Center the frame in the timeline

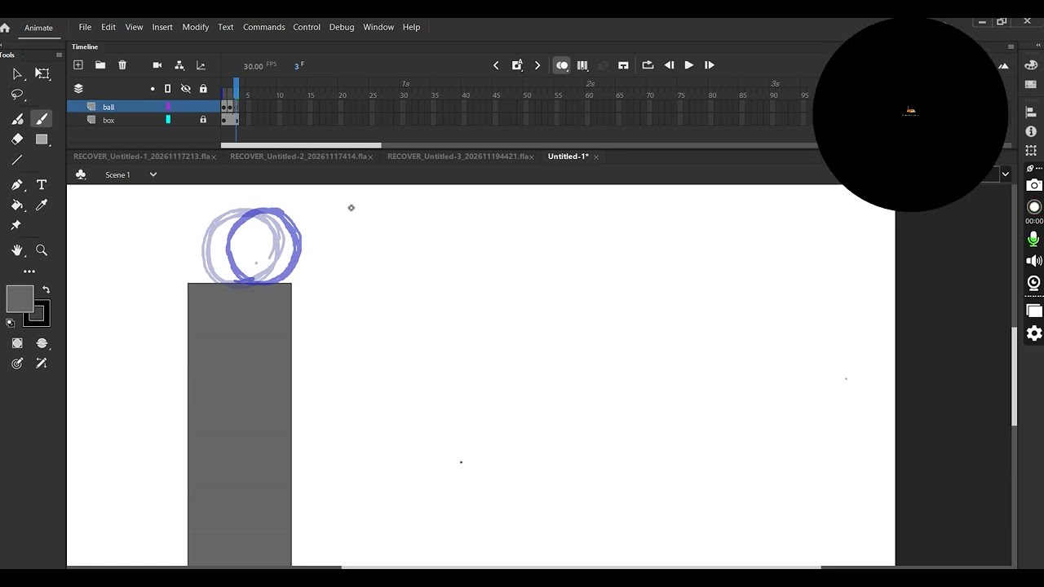coord(623,65)
